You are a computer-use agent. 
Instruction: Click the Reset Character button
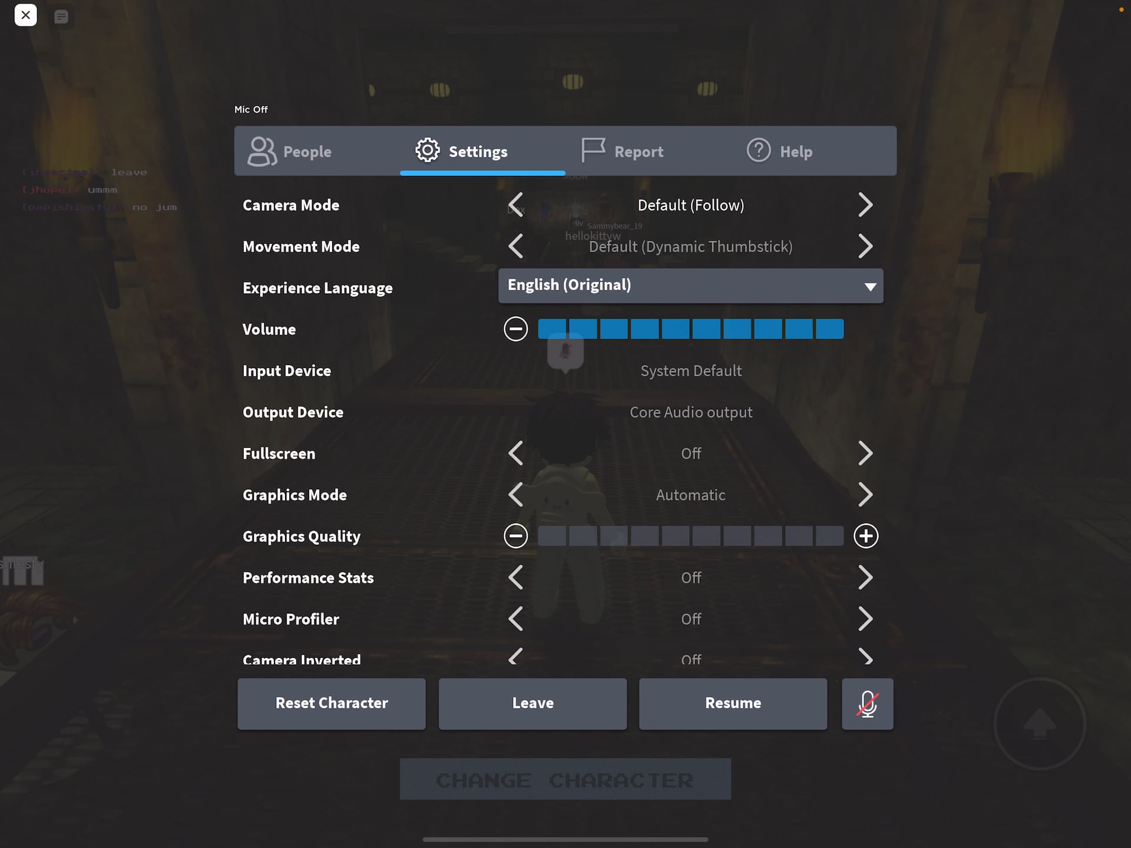(x=331, y=704)
